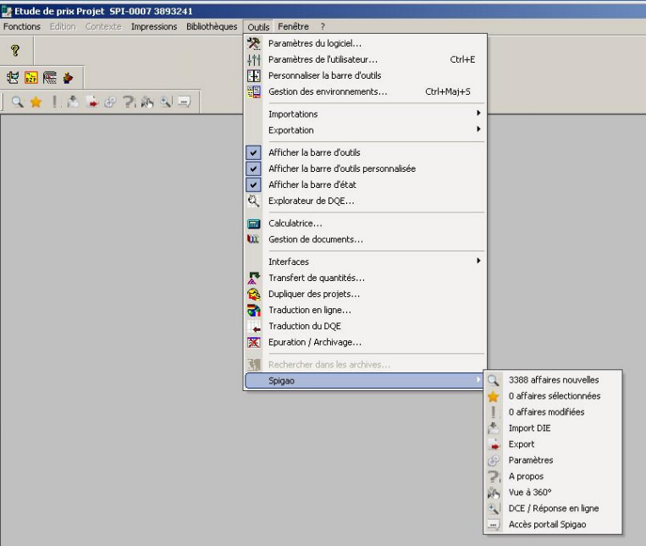
Task: Click the Explorateur de DQE magnifier icon
Action: click(253, 201)
